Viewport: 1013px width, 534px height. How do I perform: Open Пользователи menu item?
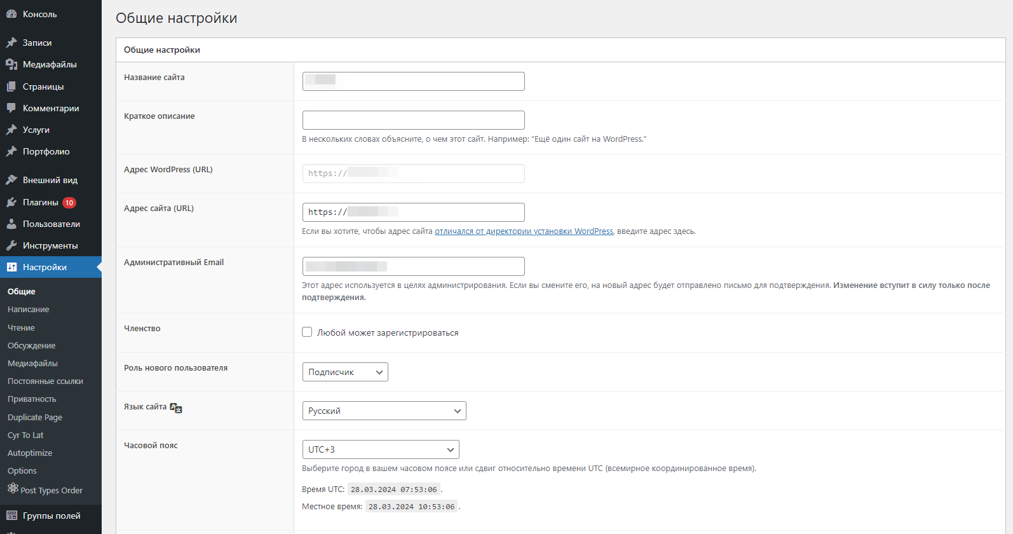coord(51,224)
